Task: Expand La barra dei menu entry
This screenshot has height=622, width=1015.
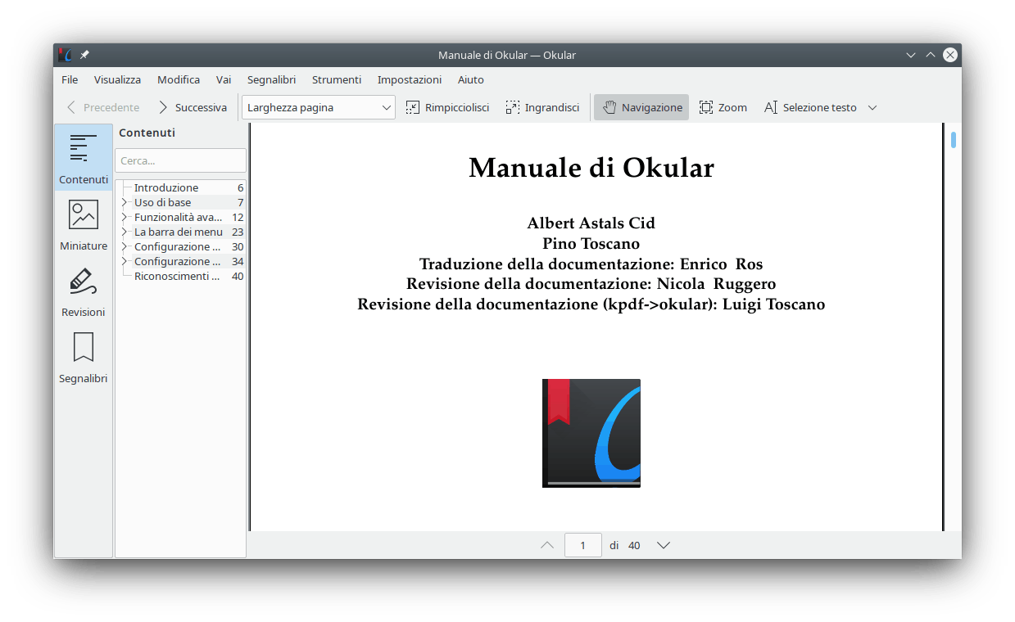Action: (125, 232)
